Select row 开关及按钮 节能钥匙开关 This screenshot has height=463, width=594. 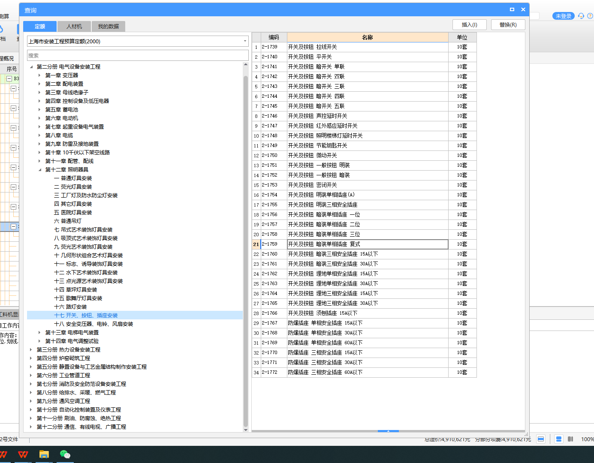pyautogui.click(x=364, y=146)
